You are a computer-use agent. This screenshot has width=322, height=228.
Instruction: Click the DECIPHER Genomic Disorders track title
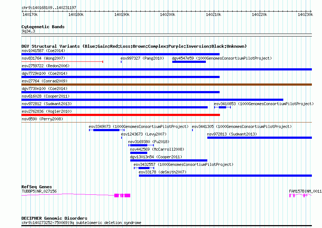pos(54,218)
